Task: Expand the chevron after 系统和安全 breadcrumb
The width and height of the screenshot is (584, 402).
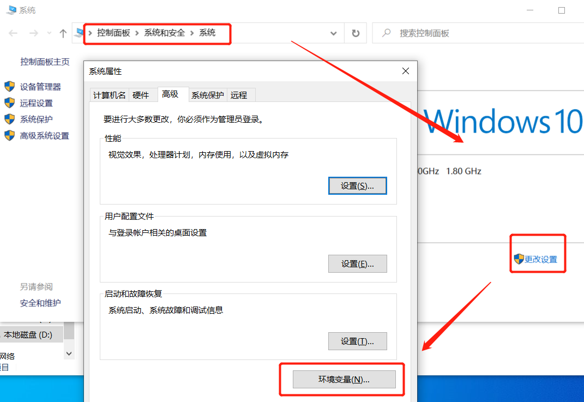Action: [192, 33]
